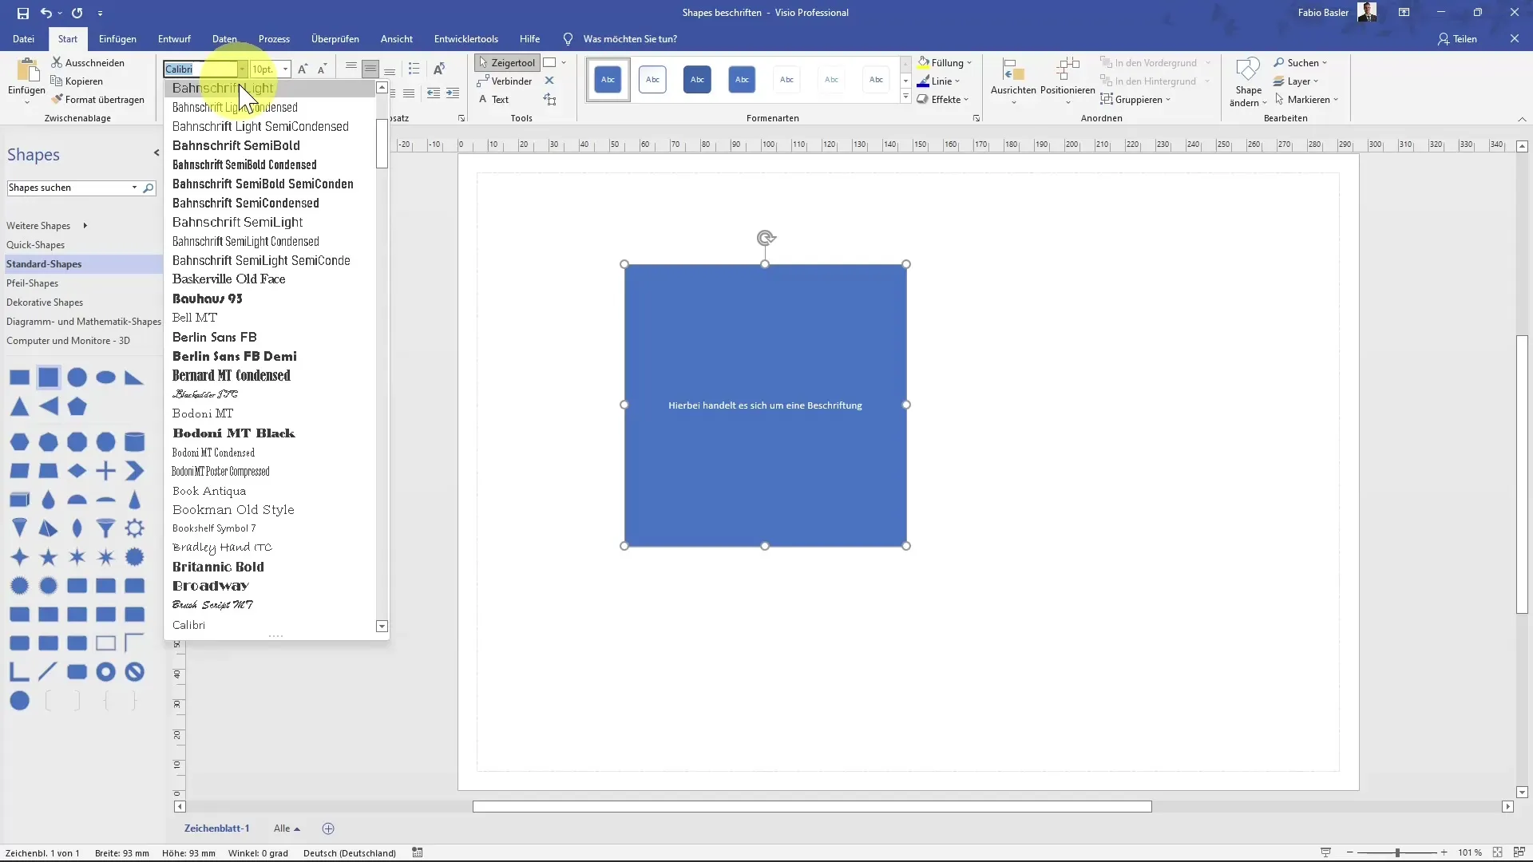
Task: Expand the font size dropdown field
Action: pyautogui.click(x=284, y=69)
